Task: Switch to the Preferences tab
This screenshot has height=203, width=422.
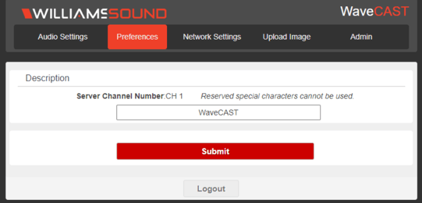Action: pyautogui.click(x=137, y=37)
